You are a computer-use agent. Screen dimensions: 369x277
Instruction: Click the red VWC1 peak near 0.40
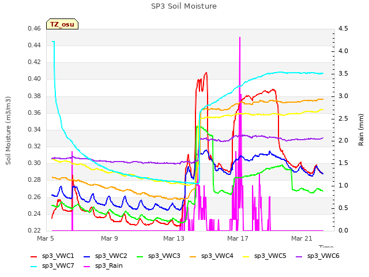(206, 73)
